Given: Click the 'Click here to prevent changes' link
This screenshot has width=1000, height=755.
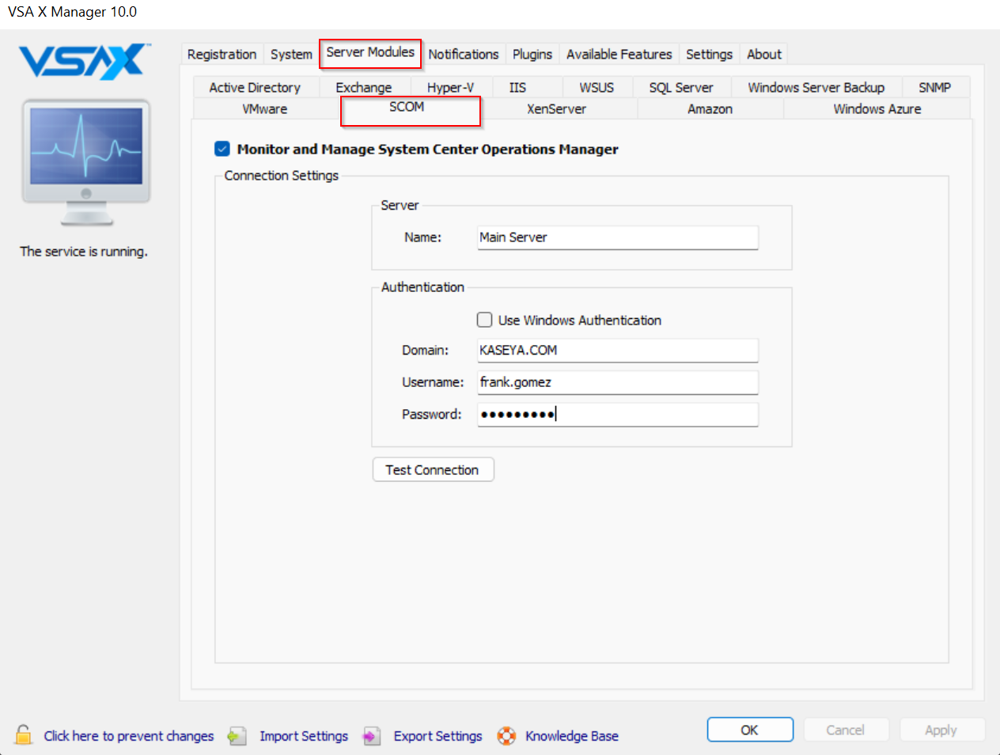Looking at the screenshot, I should (129, 736).
